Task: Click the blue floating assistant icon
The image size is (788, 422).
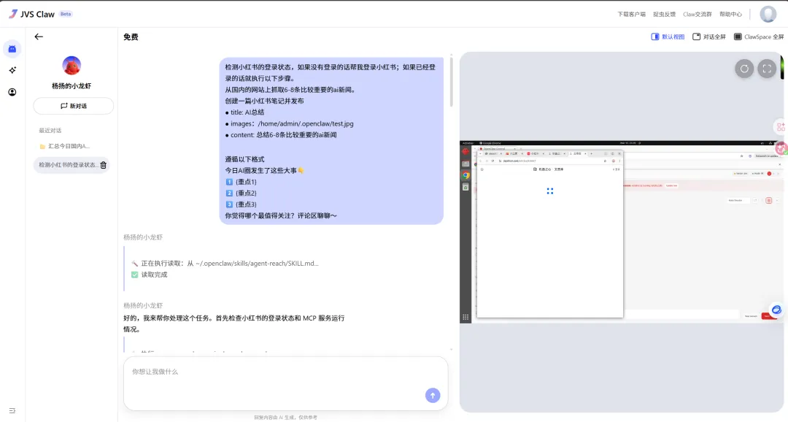Action: tap(776, 310)
